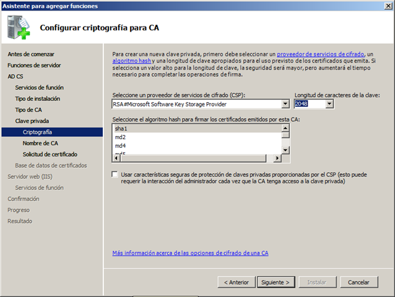The width and height of the screenshot is (395, 297).
Task: Follow the 'algoritmo hash' hyperlink
Action: click(x=132, y=62)
